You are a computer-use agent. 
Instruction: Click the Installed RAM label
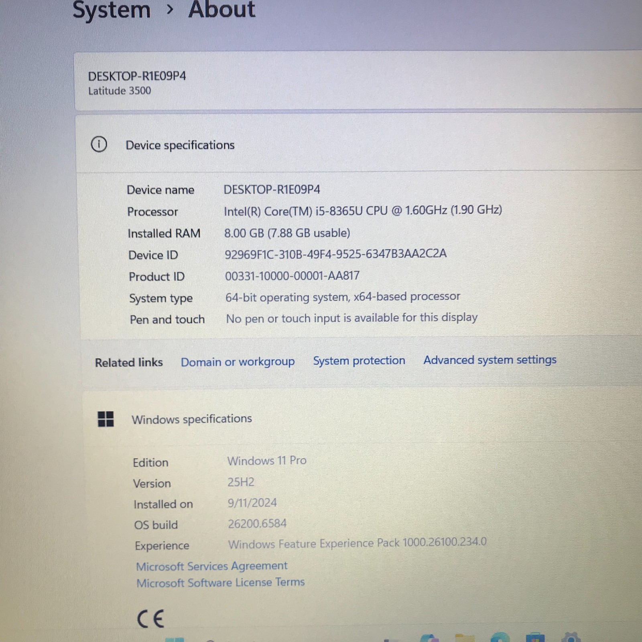point(164,233)
